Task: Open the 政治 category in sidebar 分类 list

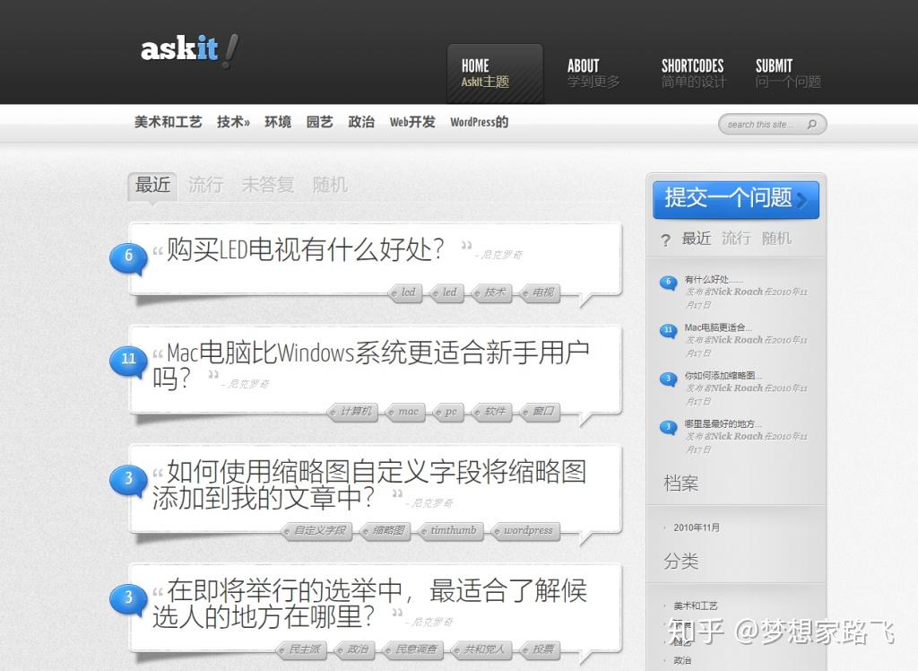Action: click(681, 659)
